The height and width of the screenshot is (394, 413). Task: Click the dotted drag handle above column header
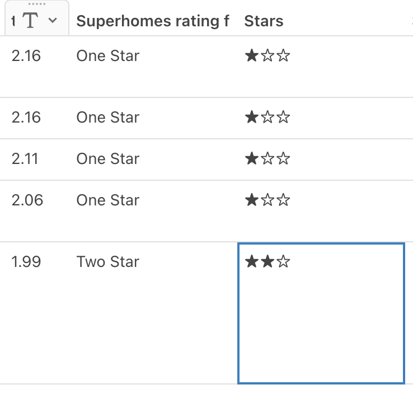pyautogui.click(x=37, y=4)
